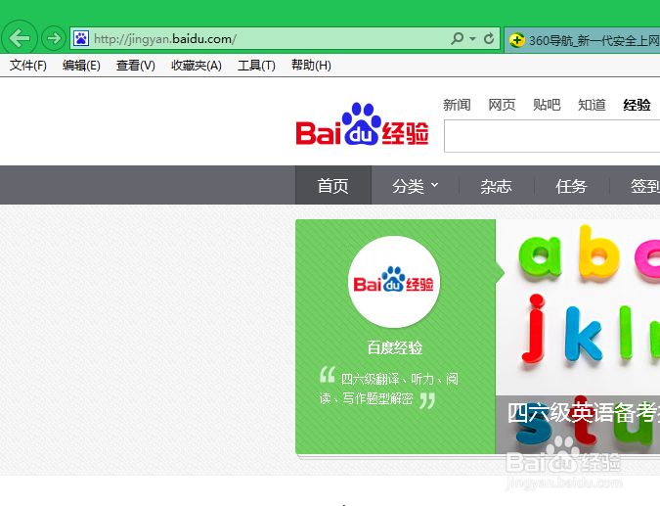This screenshot has width=660, height=506.
Task: Click inside the Baidu 经验 search box
Action: [x=551, y=136]
